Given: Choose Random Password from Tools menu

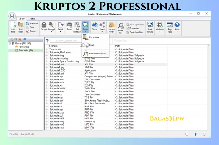Looking at the screenshot, I should coord(95,53).
